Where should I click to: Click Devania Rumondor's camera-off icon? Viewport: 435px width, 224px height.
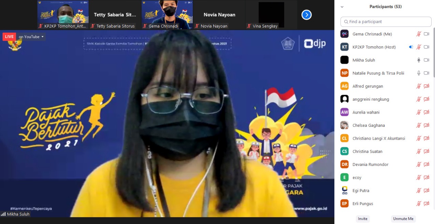(x=426, y=165)
